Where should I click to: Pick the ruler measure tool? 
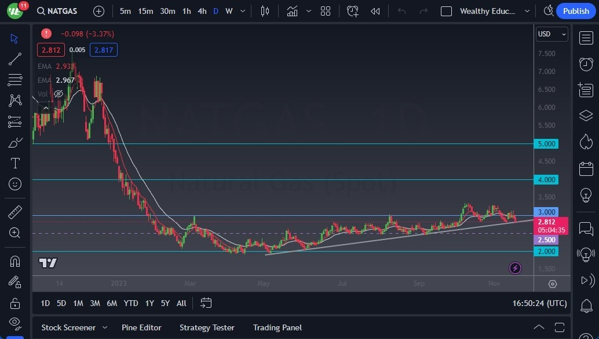[x=15, y=212]
